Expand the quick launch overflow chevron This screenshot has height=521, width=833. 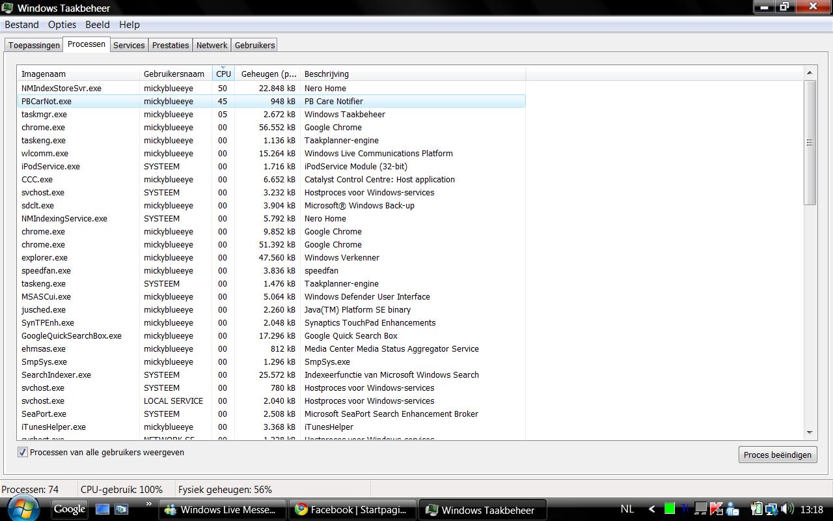tap(148, 503)
